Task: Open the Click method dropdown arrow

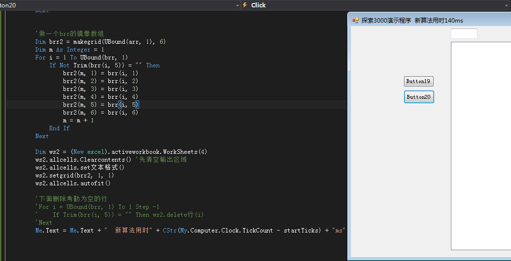Action: pos(507,5)
